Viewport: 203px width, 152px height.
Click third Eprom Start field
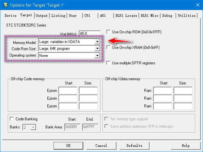point(68,106)
